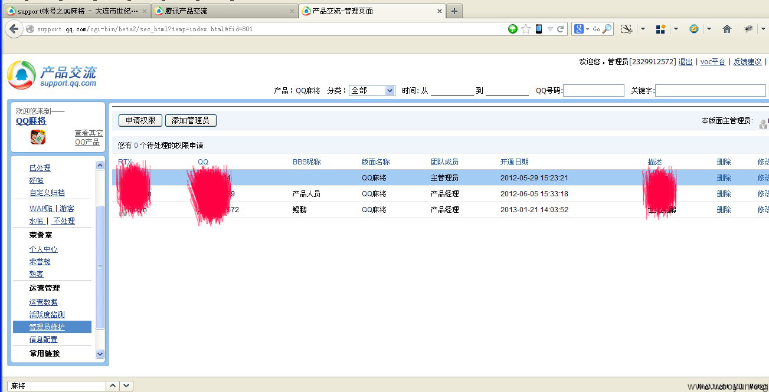Open the 分类 全部 dropdown

[x=372, y=90]
